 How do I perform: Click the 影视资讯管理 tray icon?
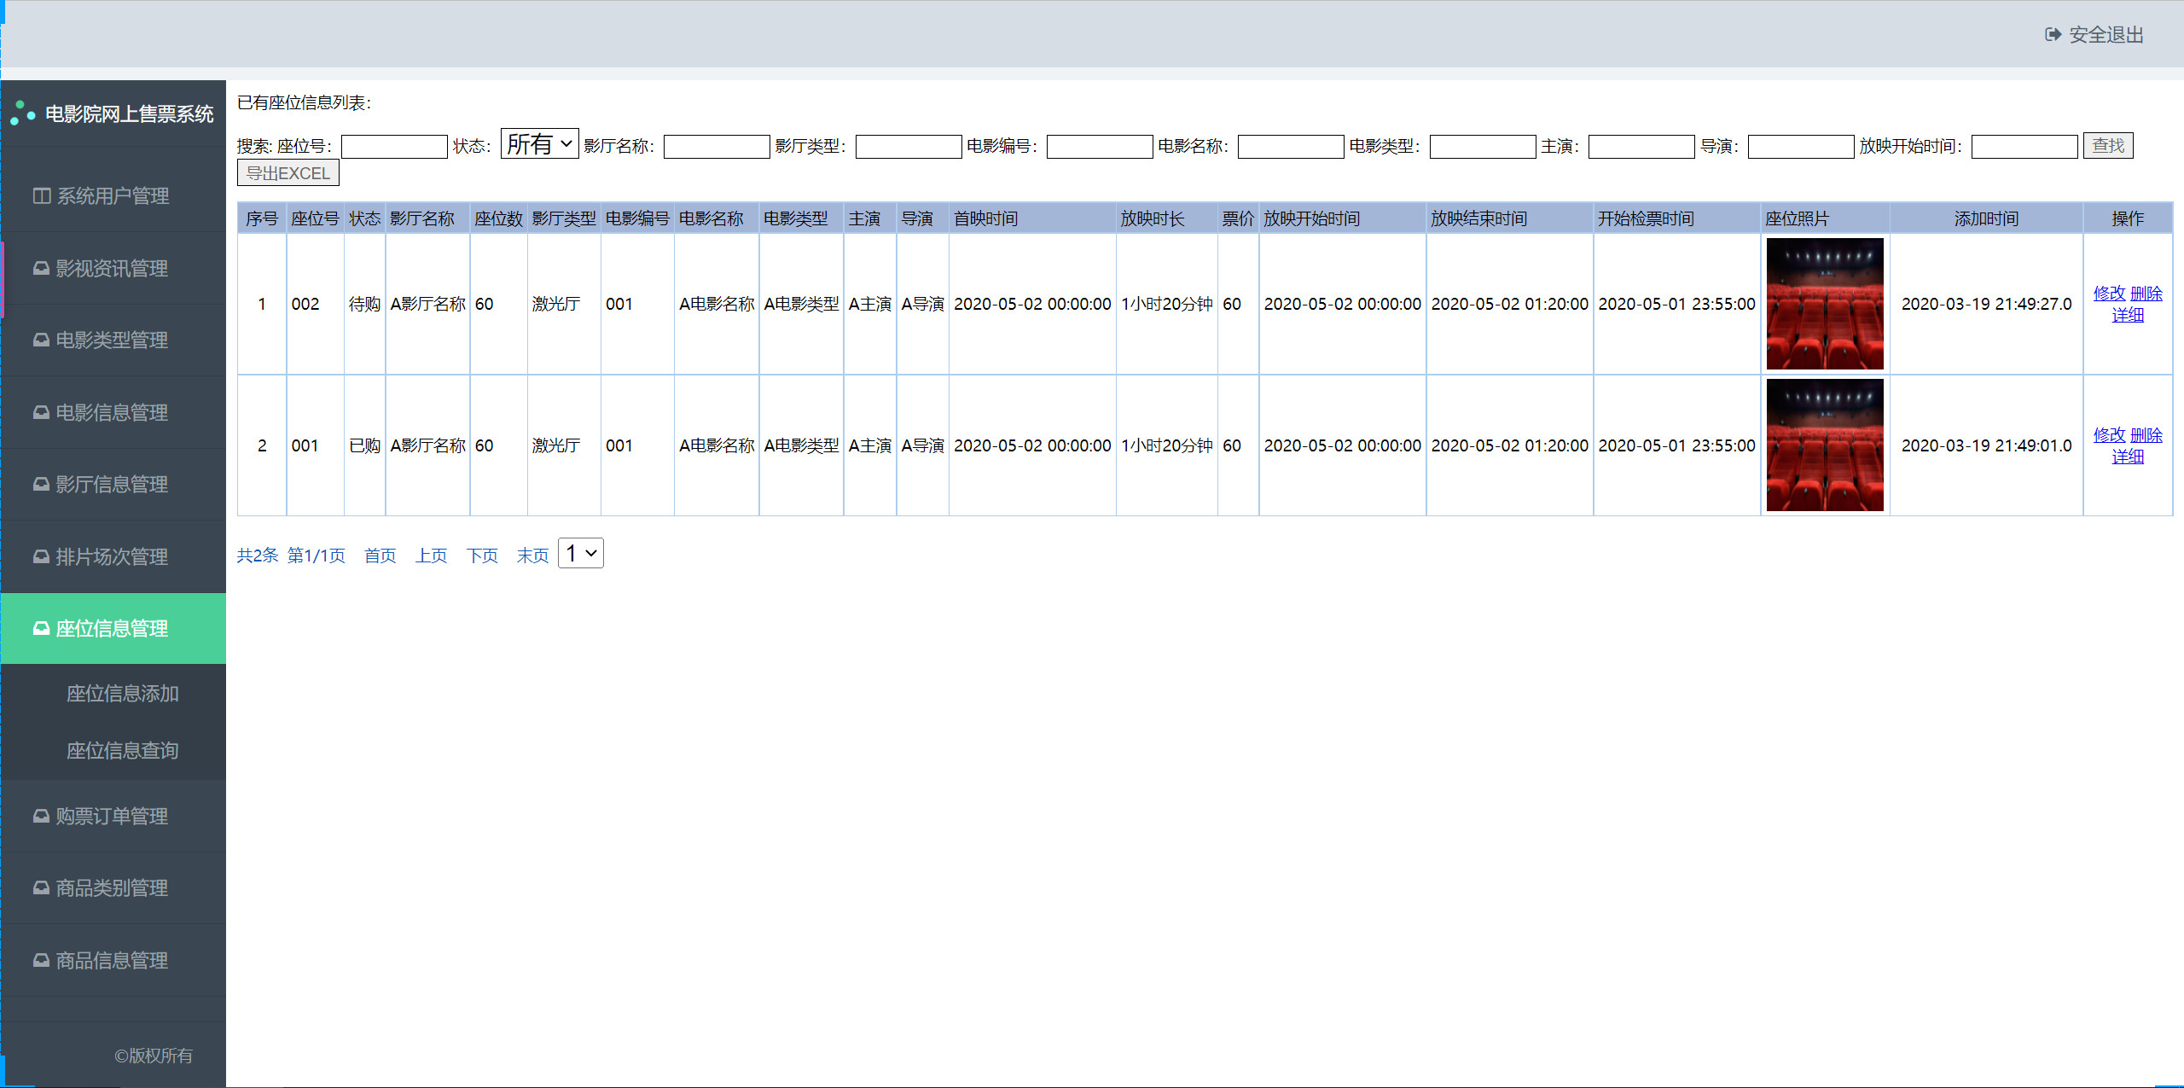coord(41,269)
